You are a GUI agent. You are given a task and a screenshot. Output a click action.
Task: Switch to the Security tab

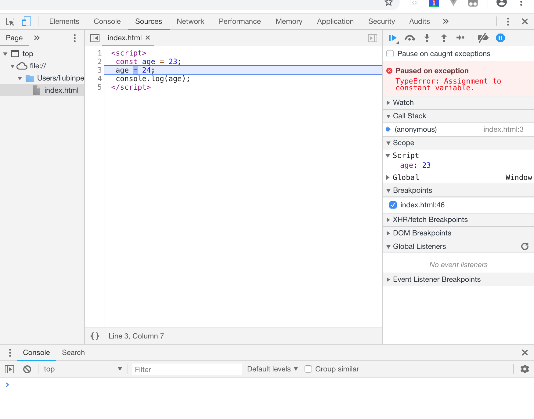click(381, 21)
